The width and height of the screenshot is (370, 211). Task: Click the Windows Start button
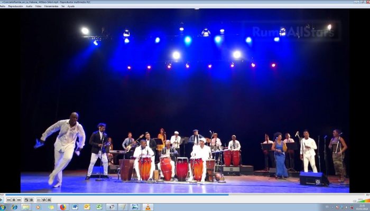point(3,207)
